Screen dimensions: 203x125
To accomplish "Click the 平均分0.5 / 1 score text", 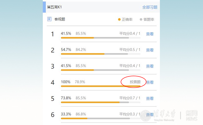I will tap(130, 50).
